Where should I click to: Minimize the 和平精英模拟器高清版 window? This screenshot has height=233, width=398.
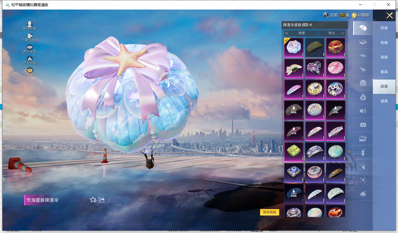[361, 5]
